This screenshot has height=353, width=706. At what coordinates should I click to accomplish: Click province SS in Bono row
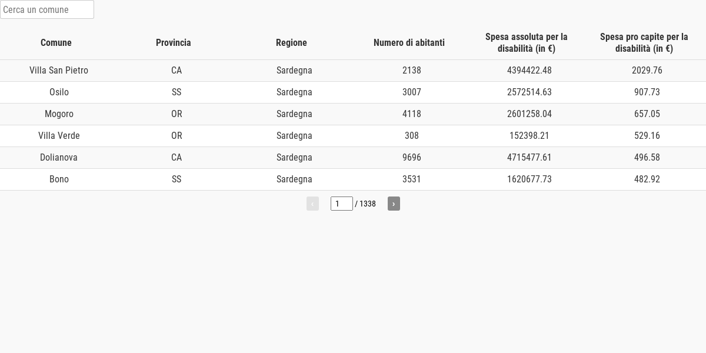tap(176, 179)
